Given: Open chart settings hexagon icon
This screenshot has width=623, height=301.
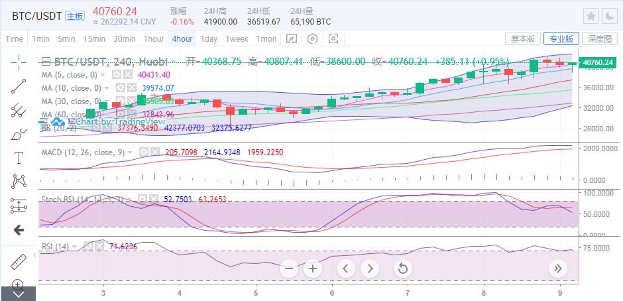Looking at the screenshot, I should pyautogui.click(x=313, y=38).
